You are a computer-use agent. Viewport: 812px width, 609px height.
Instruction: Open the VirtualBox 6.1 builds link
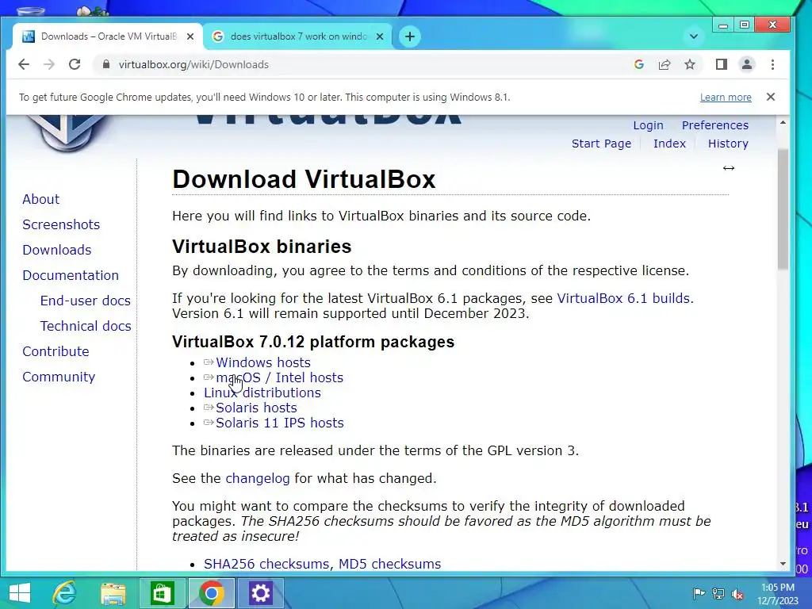pyautogui.click(x=623, y=298)
